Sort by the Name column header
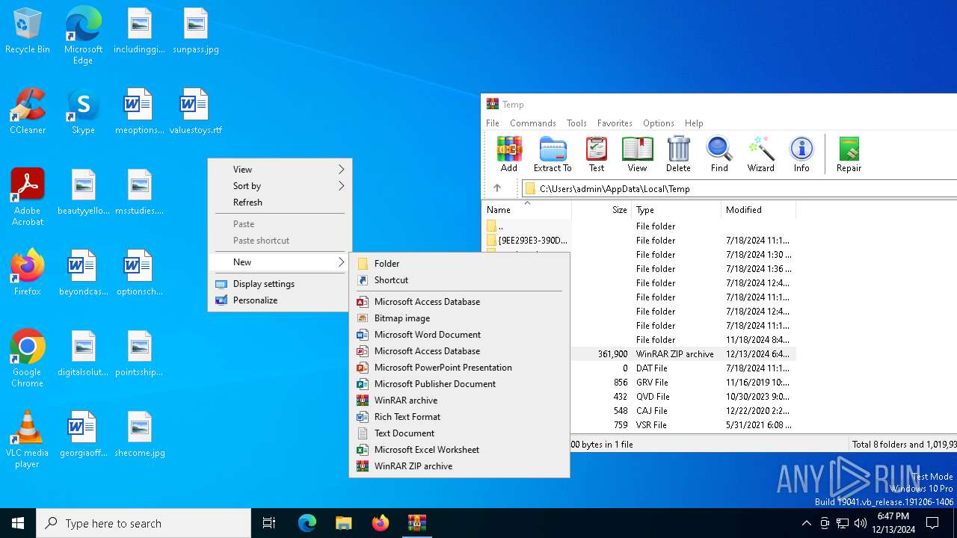957x538 pixels. [x=527, y=210]
